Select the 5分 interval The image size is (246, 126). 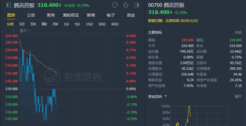[77, 24]
